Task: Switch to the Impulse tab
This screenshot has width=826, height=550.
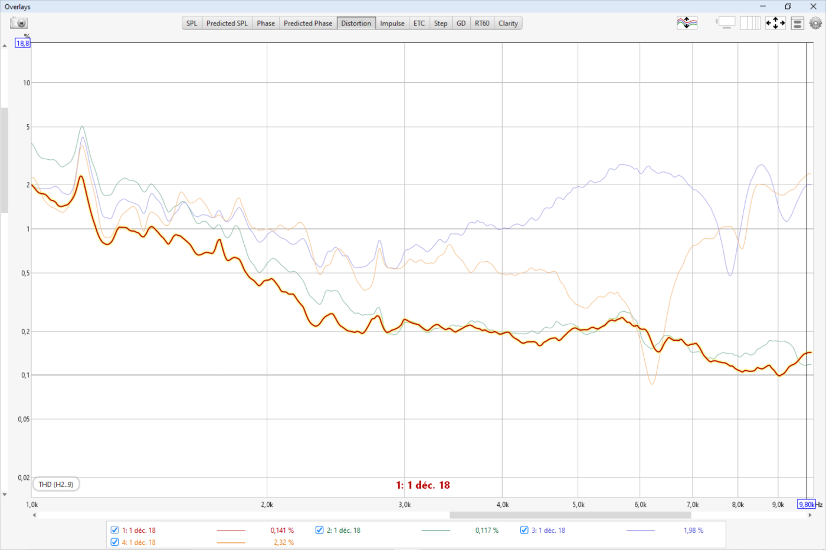Action: [x=392, y=24]
